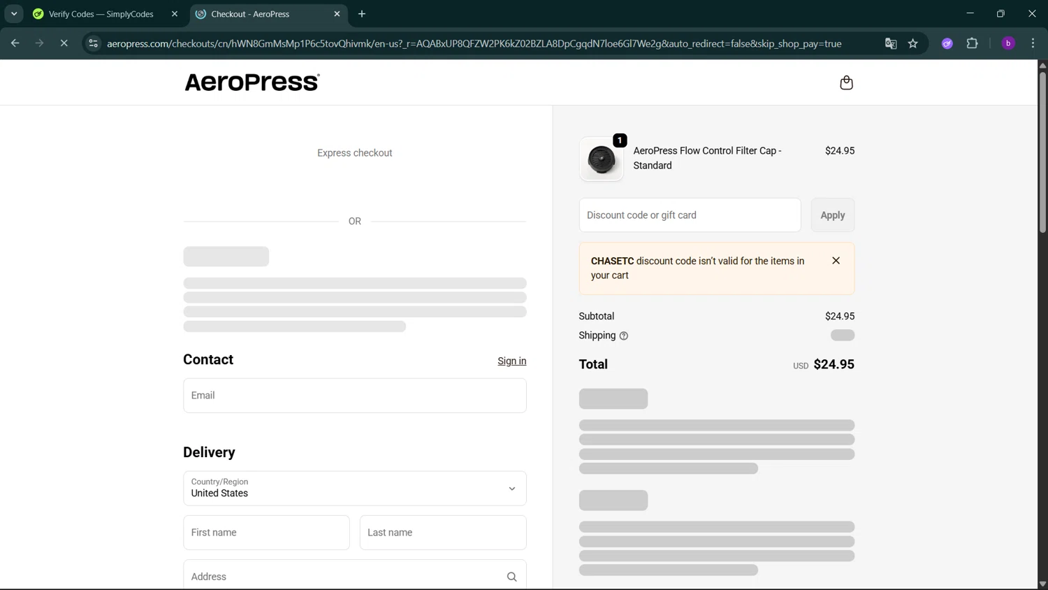Open a new browser tab
The height and width of the screenshot is (590, 1048).
362,14
